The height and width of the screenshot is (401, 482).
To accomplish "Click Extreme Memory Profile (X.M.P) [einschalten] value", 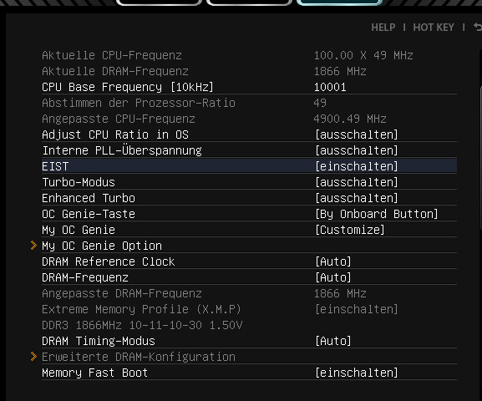I will [x=357, y=309].
